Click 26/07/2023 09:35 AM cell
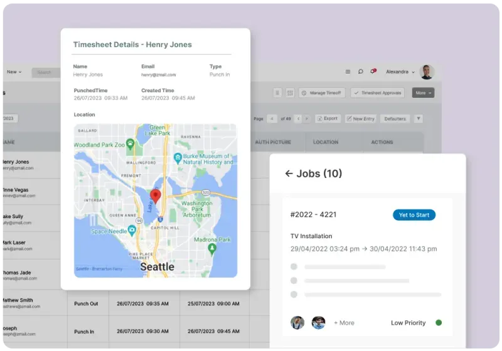 coord(142,304)
